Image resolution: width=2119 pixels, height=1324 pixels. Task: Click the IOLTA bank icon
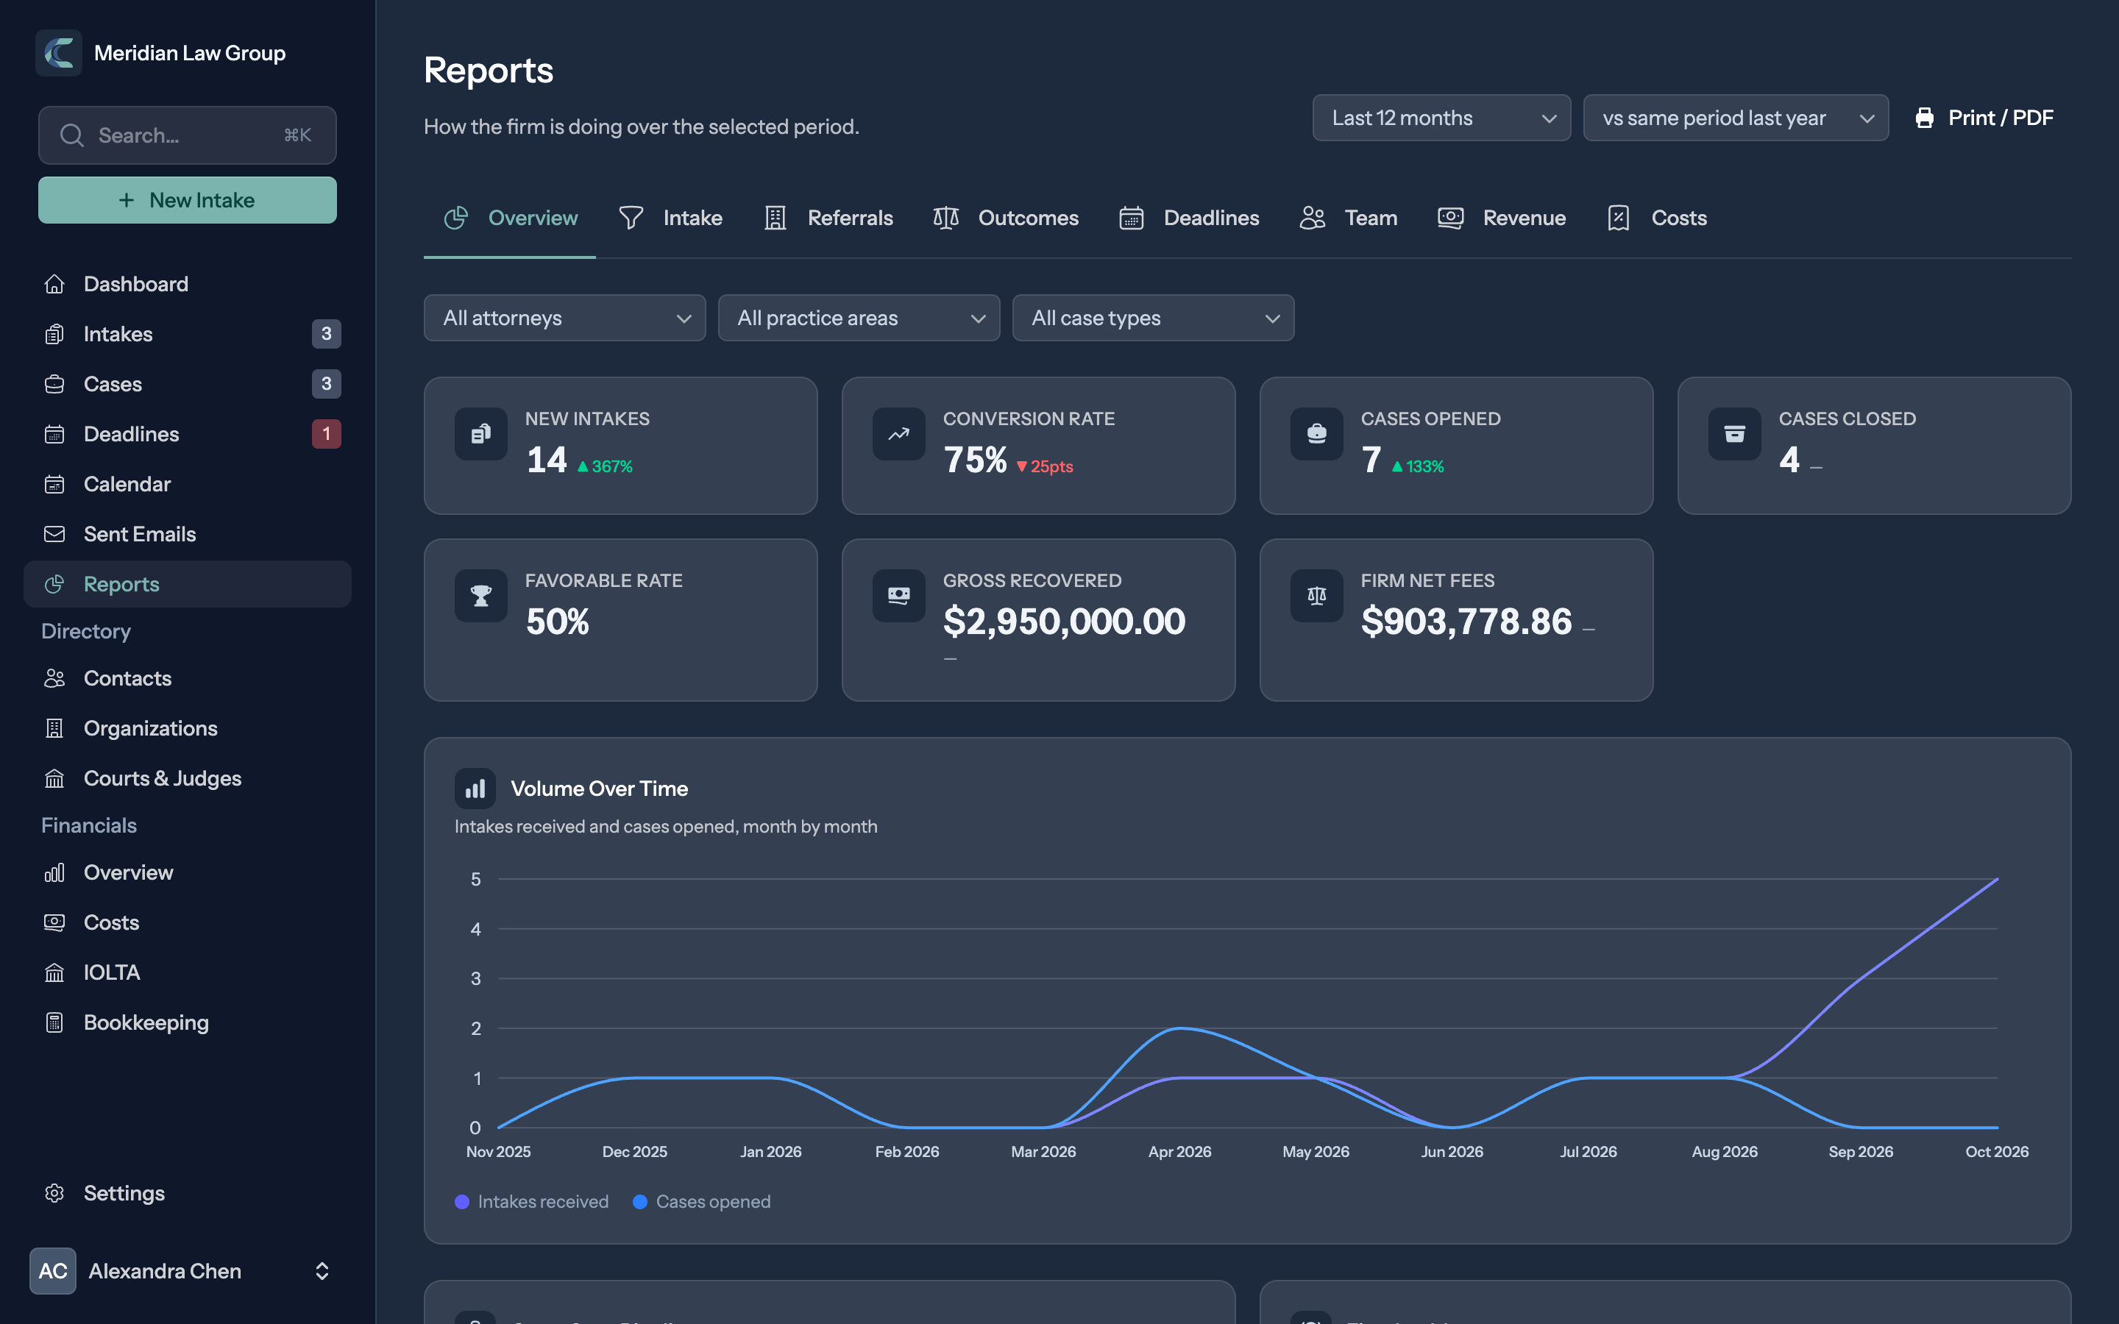(x=54, y=973)
